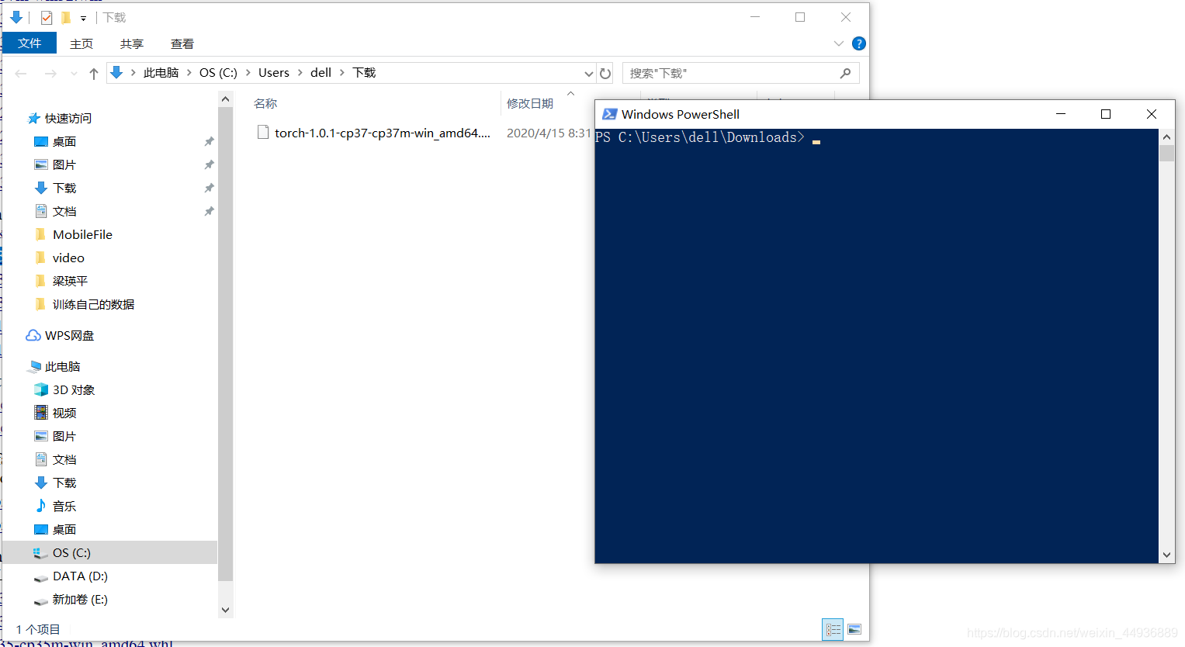Click the properties checkmark icon in title bar
Viewport: 1185px width, 647px height.
[47, 17]
